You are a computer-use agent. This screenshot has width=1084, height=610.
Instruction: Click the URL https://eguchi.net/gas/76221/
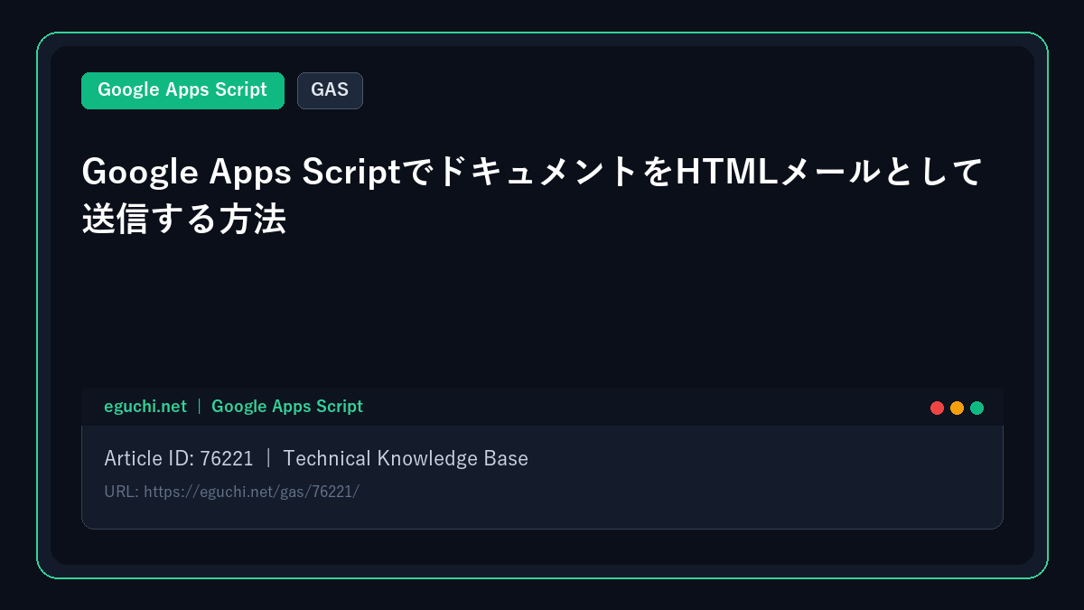tap(231, 492)
